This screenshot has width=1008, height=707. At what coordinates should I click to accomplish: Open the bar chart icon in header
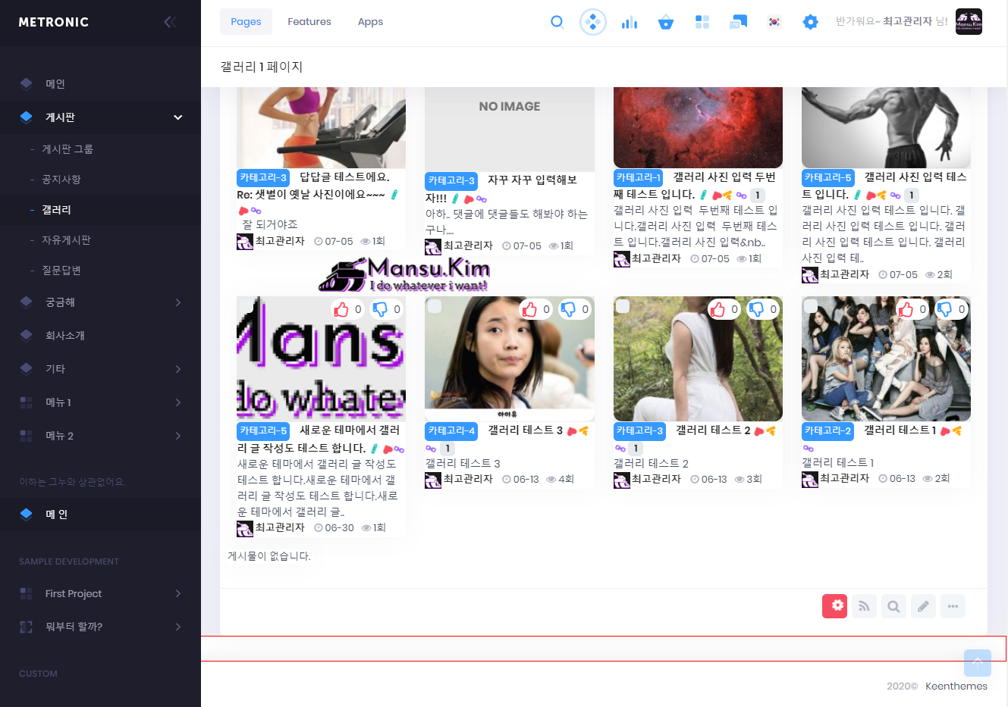(x=630, y=22)
